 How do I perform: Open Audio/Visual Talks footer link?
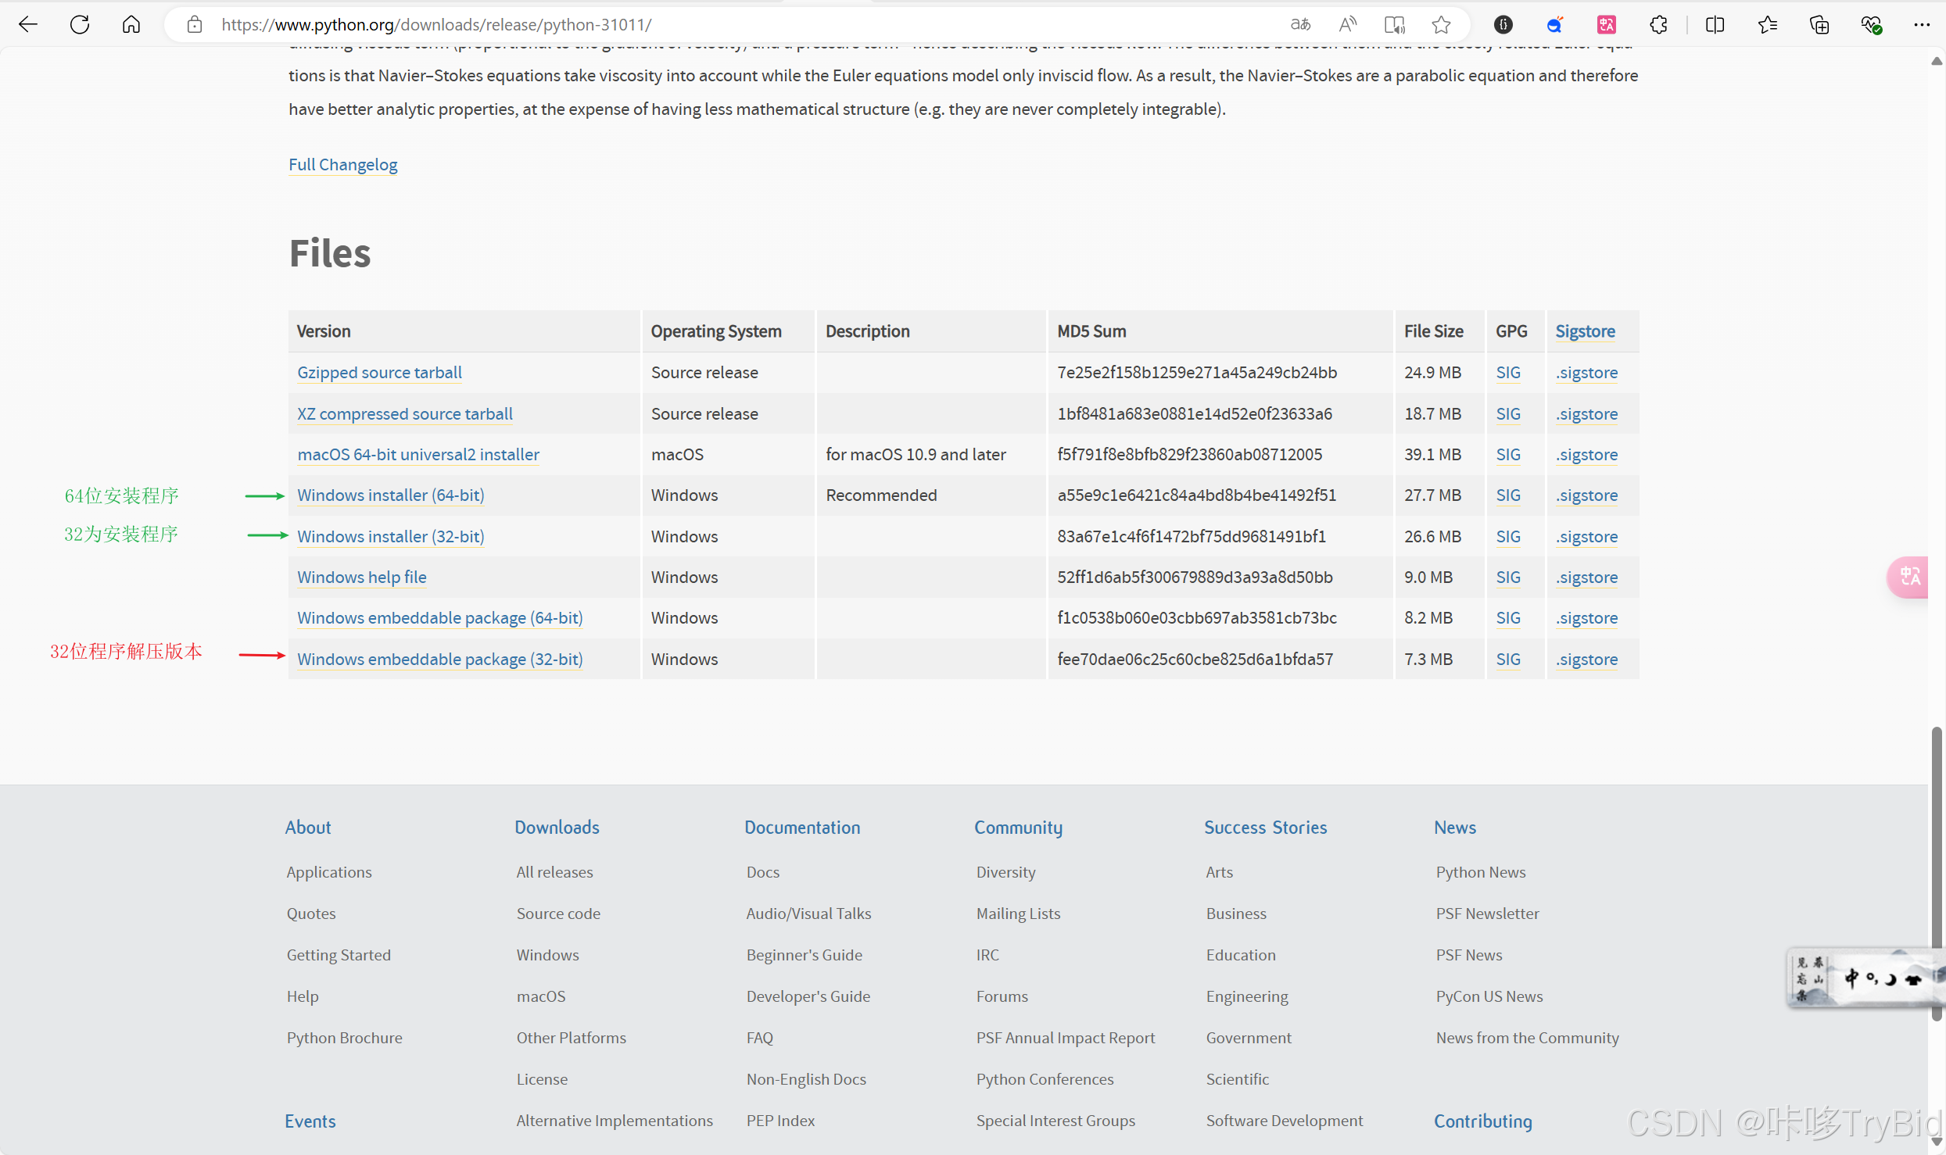[808, 913]
